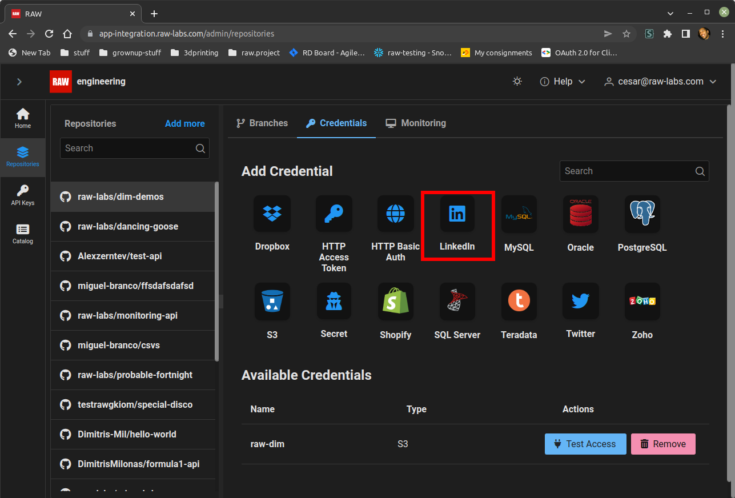Toggle light/dark theme sun icon
This screenshot has width=735, height=498.
click(517, 82)
